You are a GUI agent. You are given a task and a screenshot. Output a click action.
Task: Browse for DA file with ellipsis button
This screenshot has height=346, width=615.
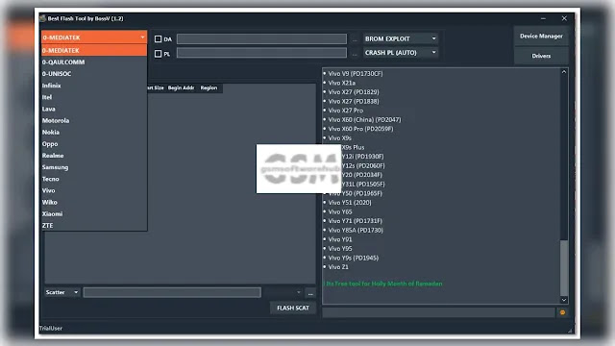[355, 39]
